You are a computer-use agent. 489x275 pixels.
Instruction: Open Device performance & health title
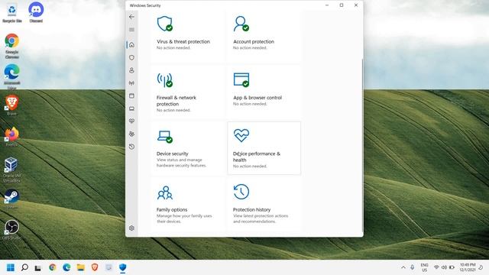(257, 157)
